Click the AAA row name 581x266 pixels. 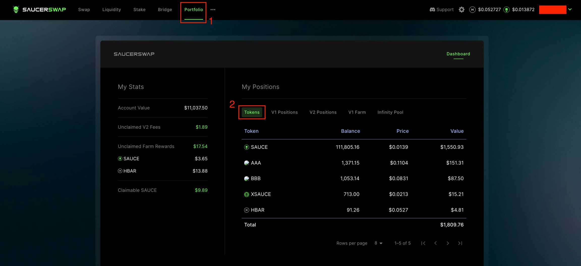click(256, 163)
